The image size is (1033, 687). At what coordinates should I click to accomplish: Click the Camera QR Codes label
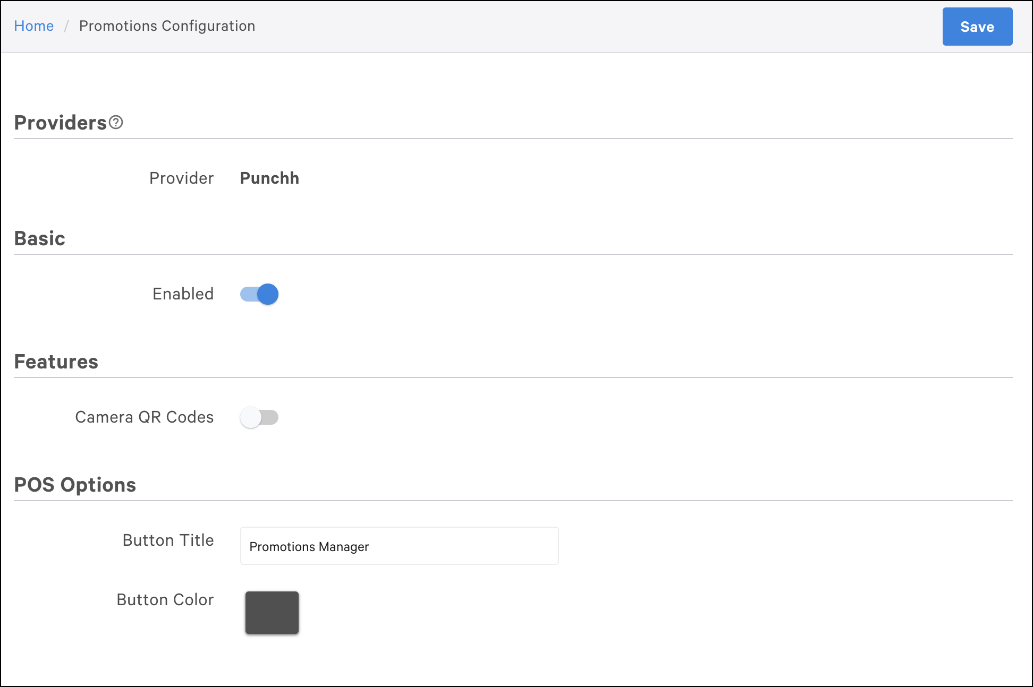(144, 417)
